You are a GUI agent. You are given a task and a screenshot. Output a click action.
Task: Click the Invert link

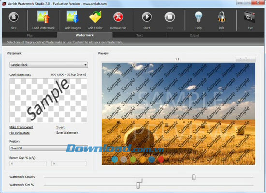(x=60, y=127)
